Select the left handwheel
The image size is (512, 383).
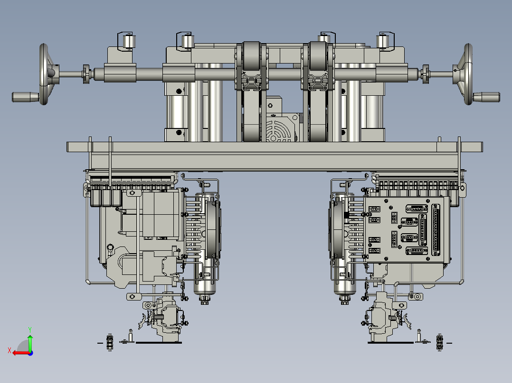pyautogui.click(x=46, y=74)
